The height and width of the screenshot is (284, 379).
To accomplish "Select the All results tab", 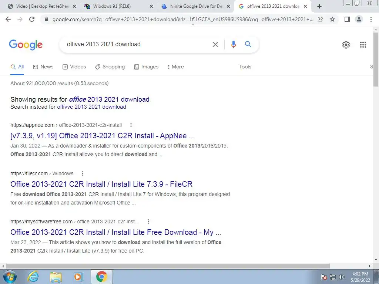I will coord(17,67).
